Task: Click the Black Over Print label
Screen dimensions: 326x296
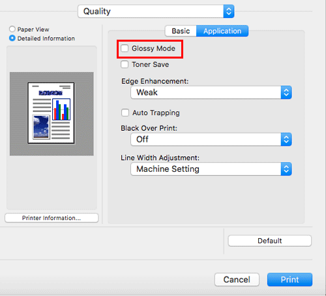Action: click(149, 128)
